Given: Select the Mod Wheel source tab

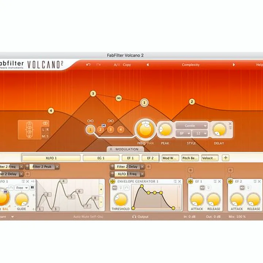Looking at the screenshot, I should [x=170, y=158].
